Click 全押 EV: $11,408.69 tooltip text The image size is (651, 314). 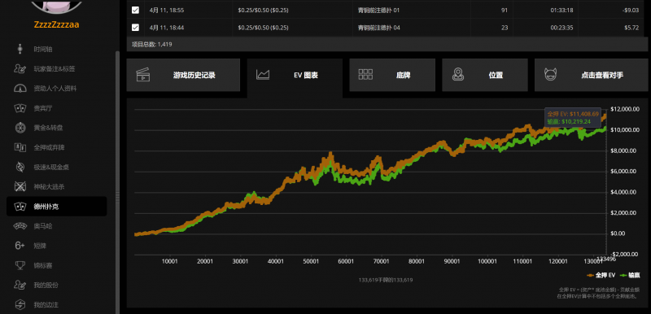(x=573, y=114)
